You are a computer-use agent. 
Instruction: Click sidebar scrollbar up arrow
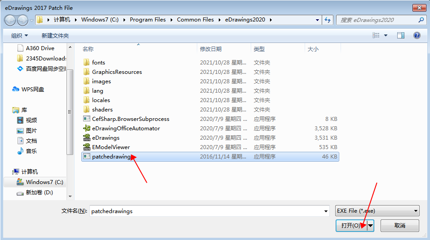[x=70, y=47]
